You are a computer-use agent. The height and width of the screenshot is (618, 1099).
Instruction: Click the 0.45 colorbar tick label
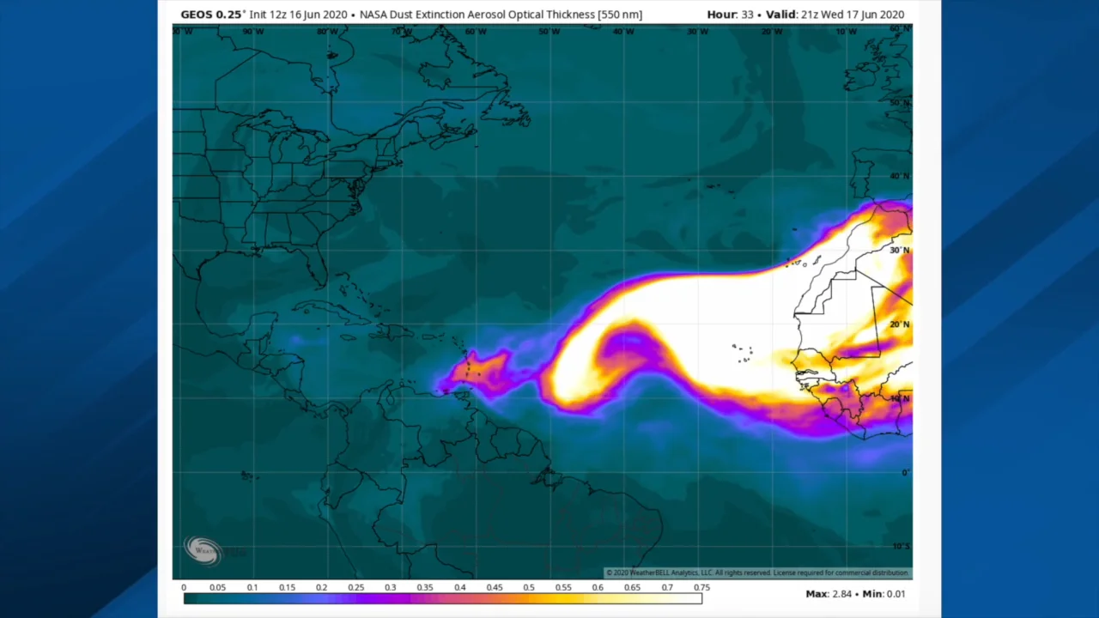coord(495,588)
